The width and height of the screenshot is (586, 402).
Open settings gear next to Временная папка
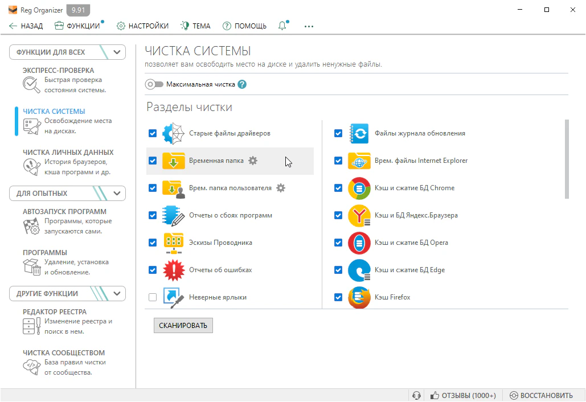coord(253,161)
